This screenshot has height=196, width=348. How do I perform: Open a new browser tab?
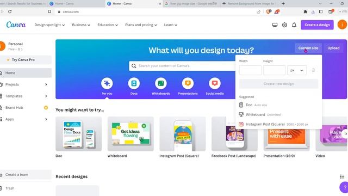[x=283, y=4]
